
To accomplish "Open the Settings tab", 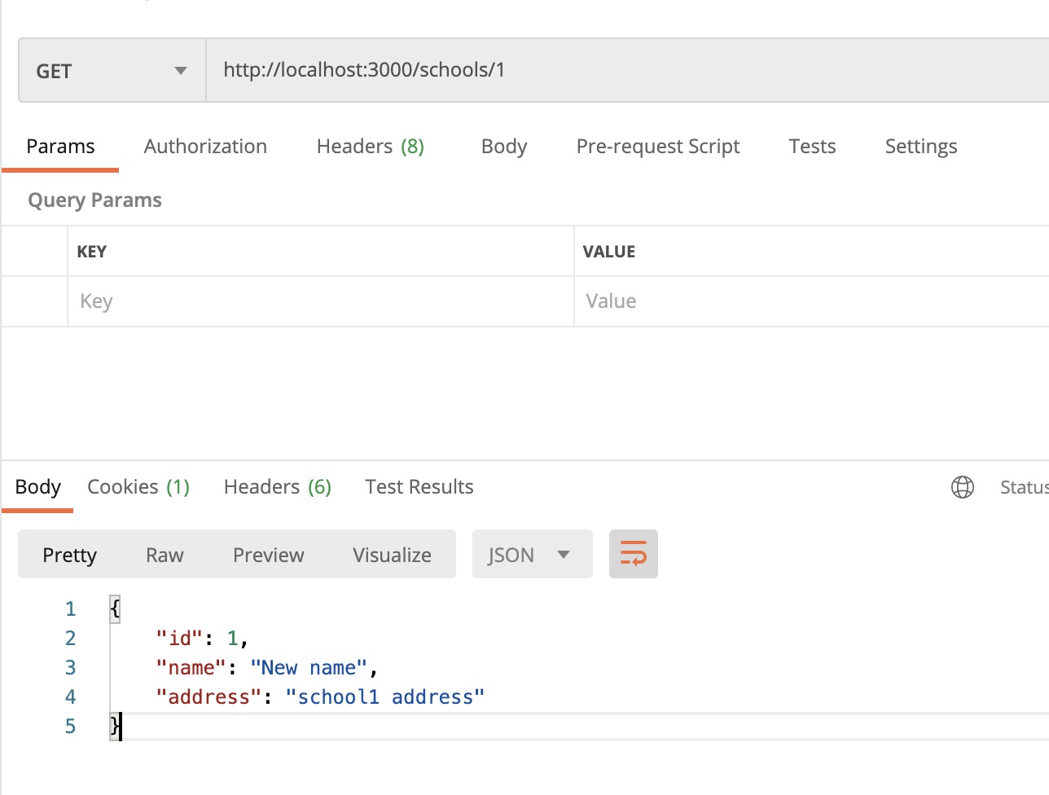I will (921, 147).
